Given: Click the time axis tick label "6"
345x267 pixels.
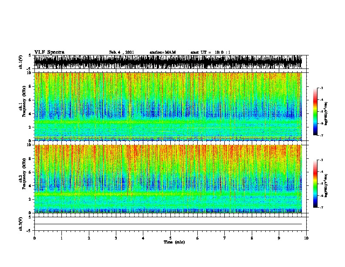Looking at the screenshot, I should click(198, 238).
